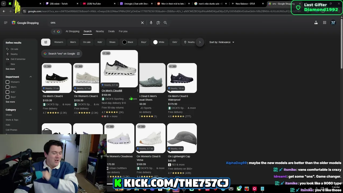Toggle the On sale filter chip
The height and width of the screenshot is (193, 343).
click(87, 42)
